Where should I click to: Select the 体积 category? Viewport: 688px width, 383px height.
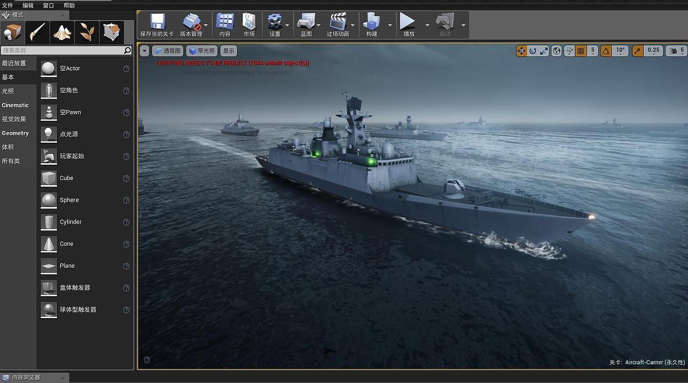pyautogui.click(x=18, y=147)
